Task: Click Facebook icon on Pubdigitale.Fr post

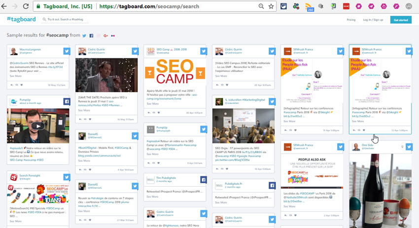Action: click(272, 185)
